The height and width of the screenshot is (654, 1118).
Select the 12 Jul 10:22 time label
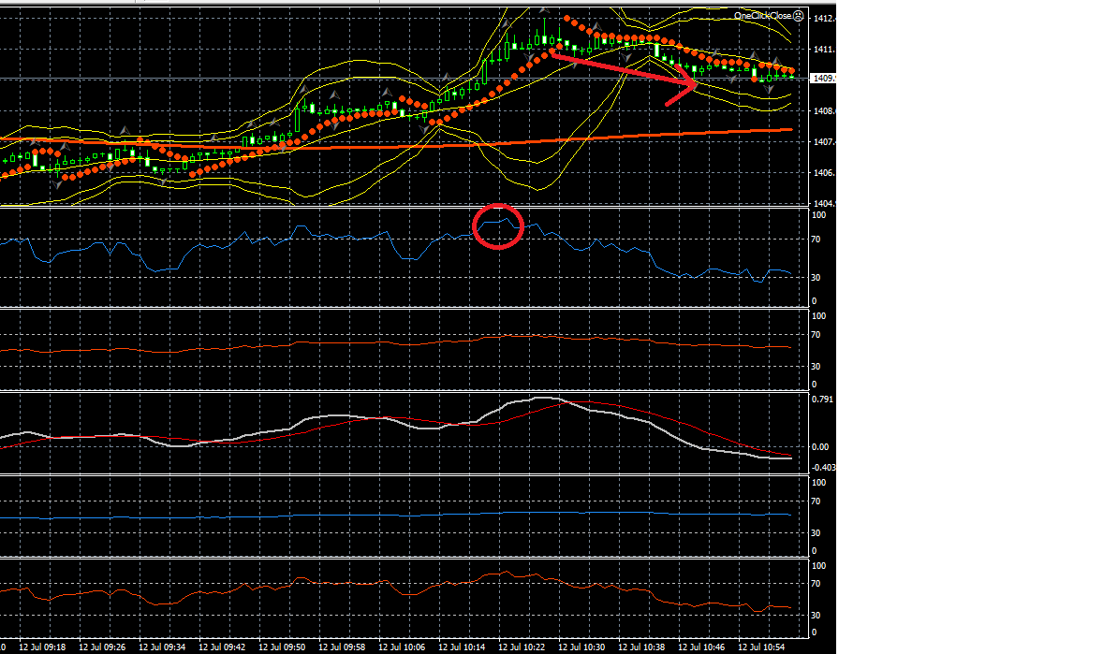522,647
